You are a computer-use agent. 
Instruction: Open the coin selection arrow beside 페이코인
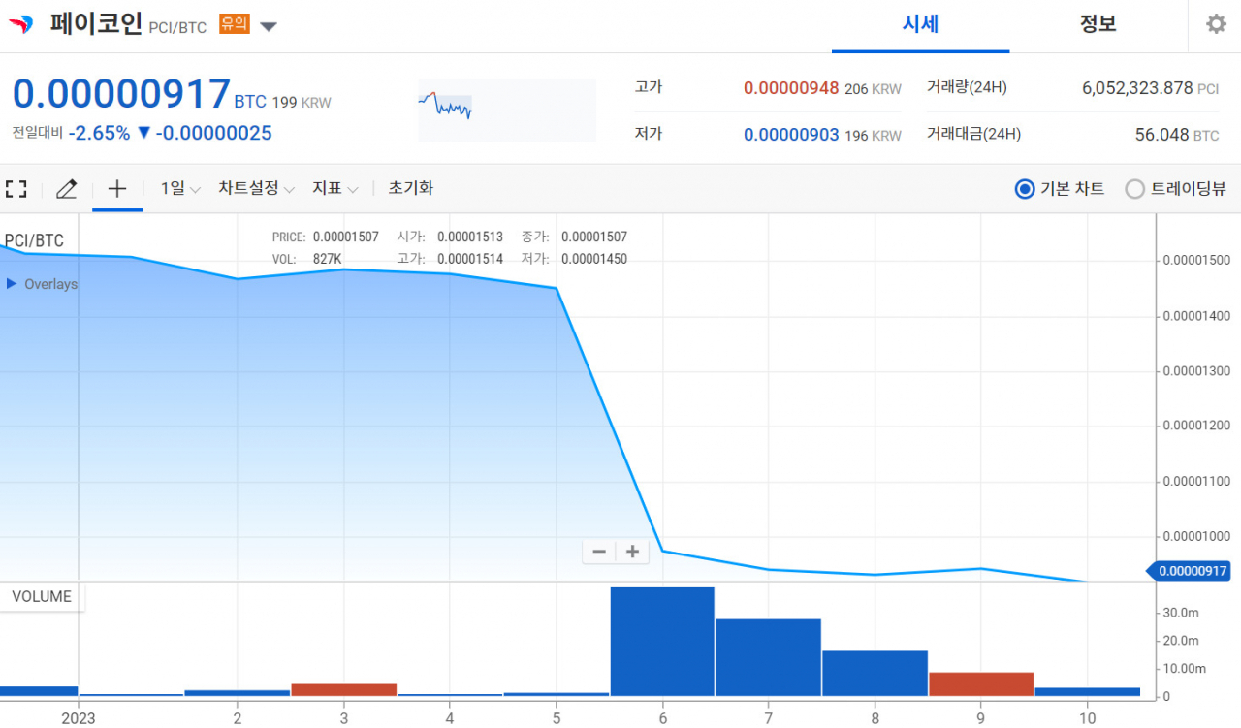point(269,26)
